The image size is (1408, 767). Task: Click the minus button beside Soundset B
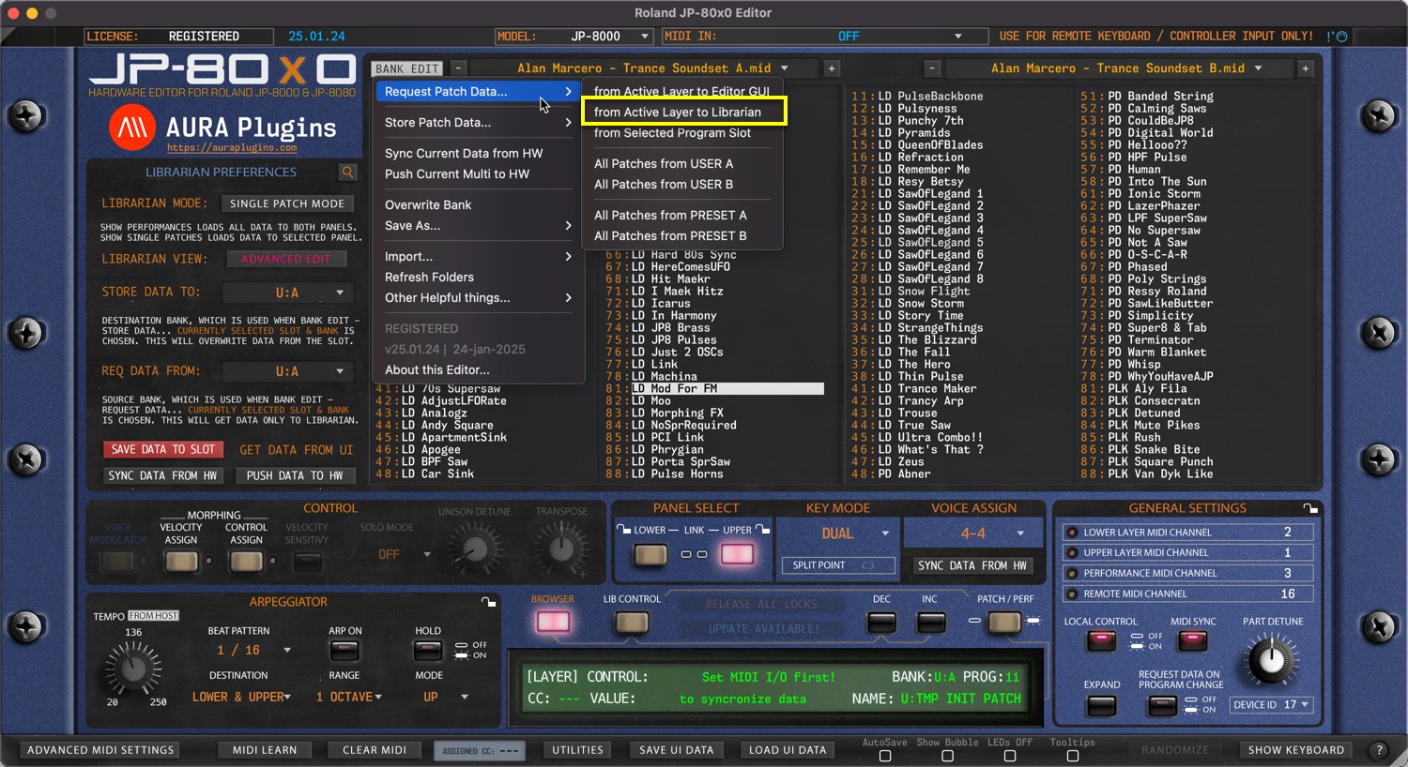click(x=931, y=68)
